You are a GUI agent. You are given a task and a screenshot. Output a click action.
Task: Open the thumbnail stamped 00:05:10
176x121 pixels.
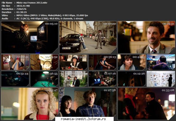[30, 37]
